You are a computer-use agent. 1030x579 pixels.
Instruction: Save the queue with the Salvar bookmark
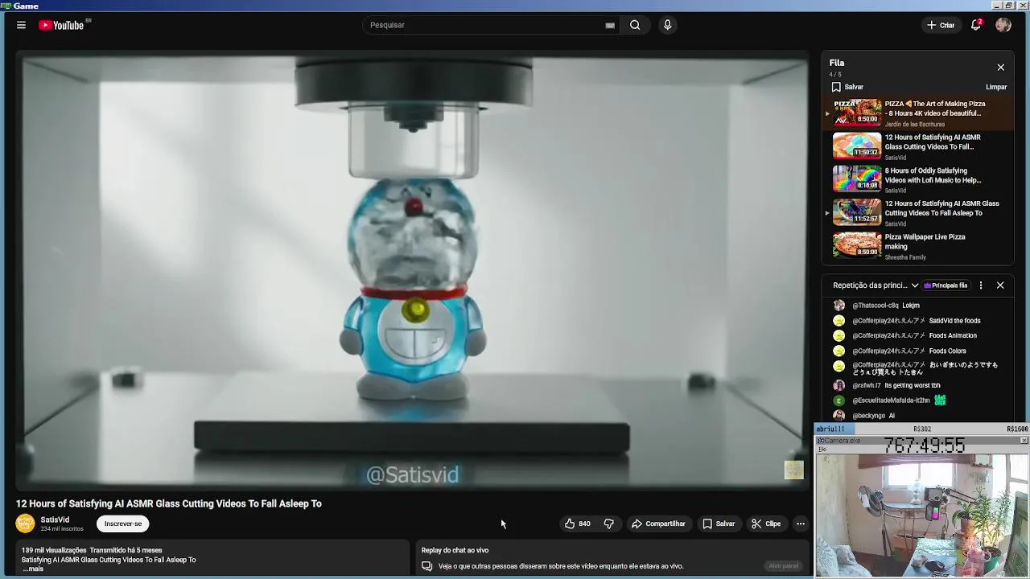point(847,87)
